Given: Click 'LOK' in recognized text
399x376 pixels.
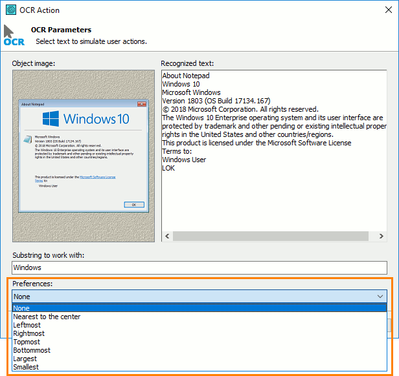Looking at the screenshot, I should [168, 168].
